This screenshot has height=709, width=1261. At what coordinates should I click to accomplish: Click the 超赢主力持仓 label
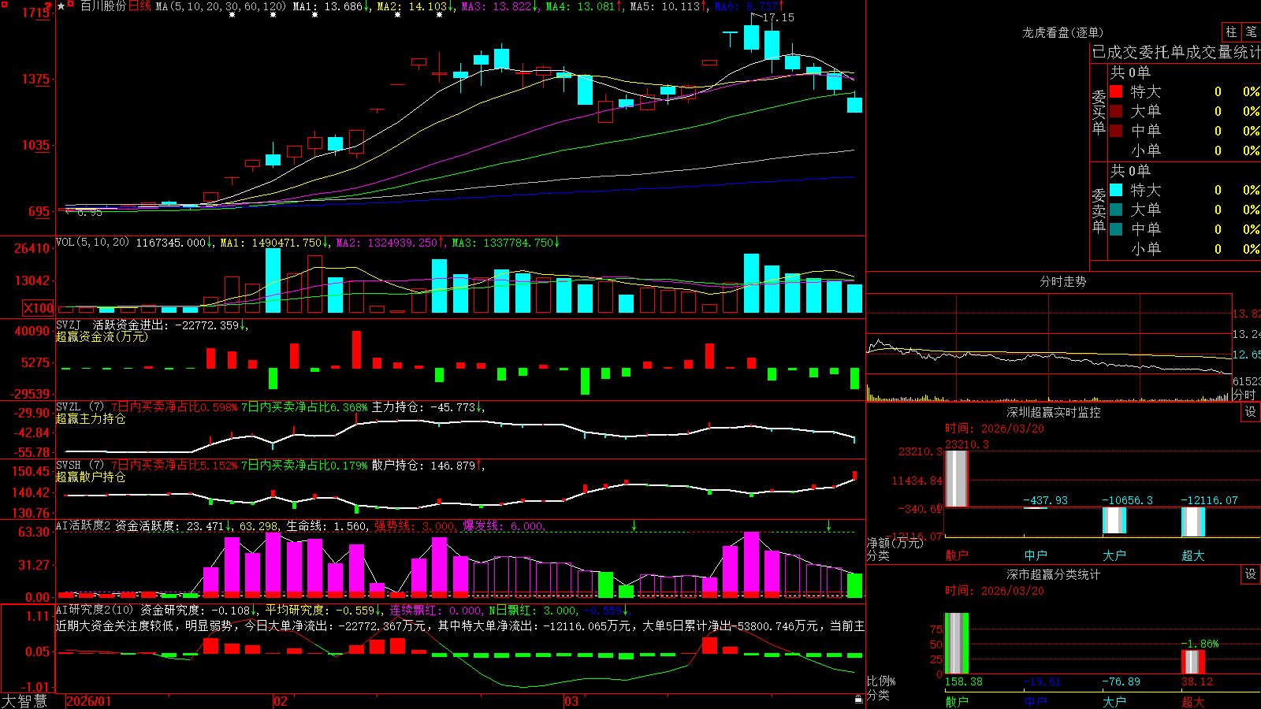pos(91,418)
